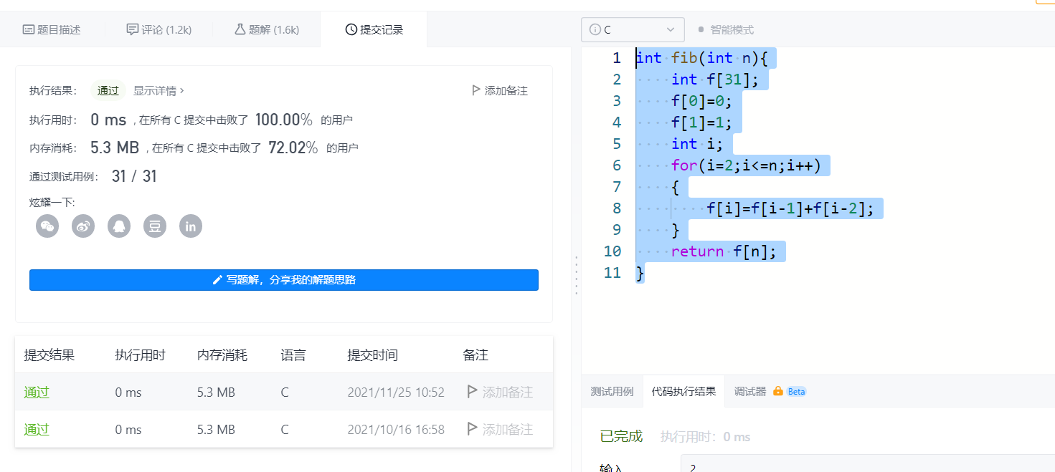The height and width of the screenshot is (472, 1055).
Task: Click the 备注 column header
Action: pos(476,355)
